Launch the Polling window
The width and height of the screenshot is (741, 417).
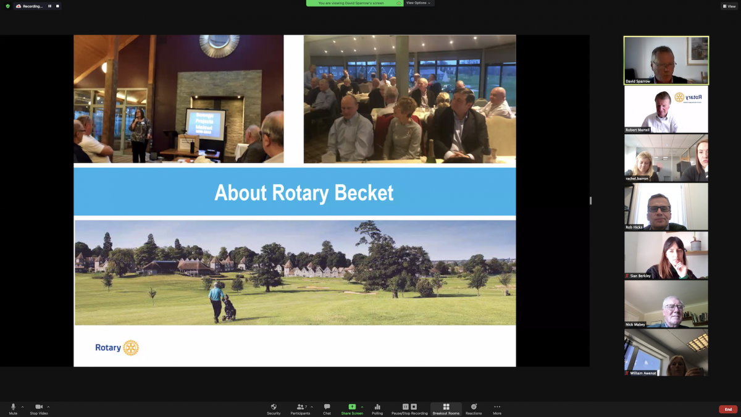tap(377, 409)
